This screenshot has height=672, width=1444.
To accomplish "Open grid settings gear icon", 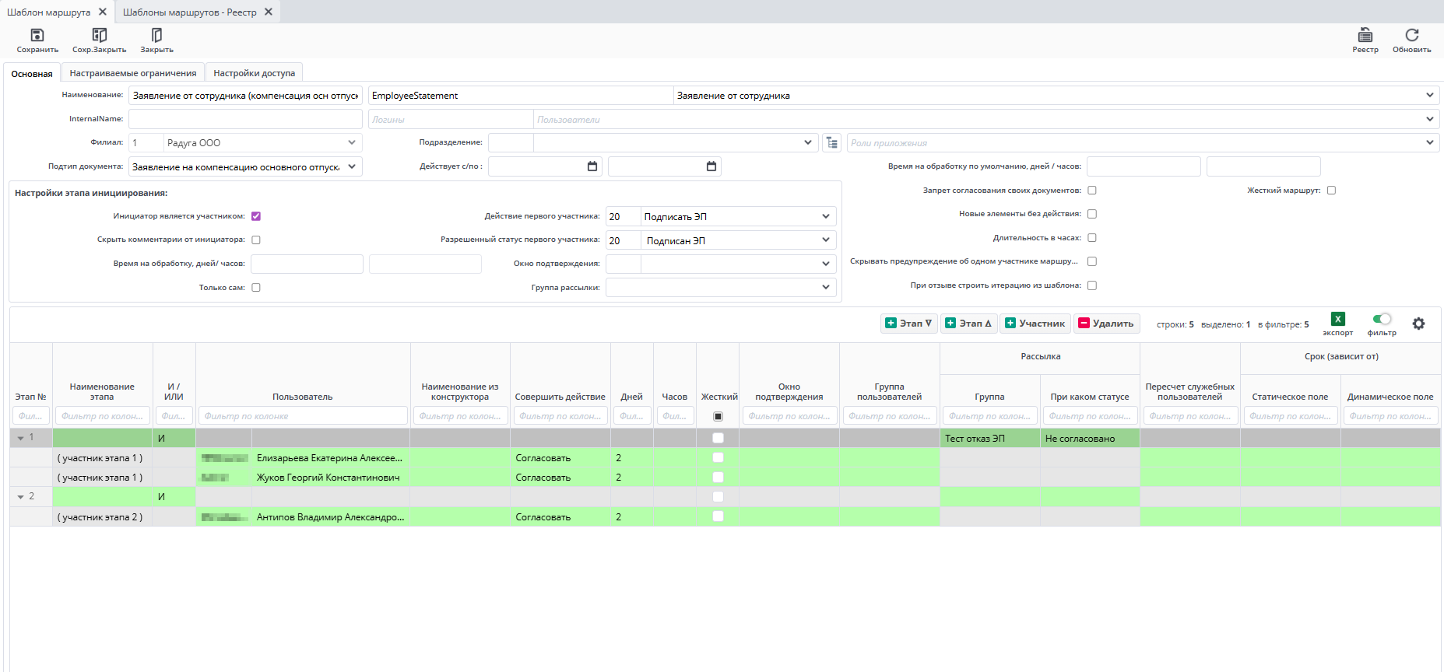I will pos(1418,324).
